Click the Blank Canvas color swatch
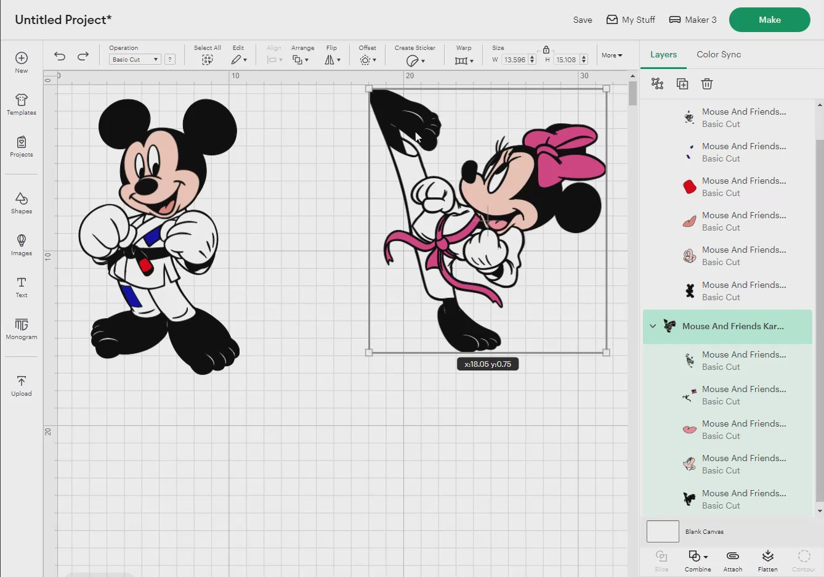The height and width of the screenshot is (577, 824). 663,531
